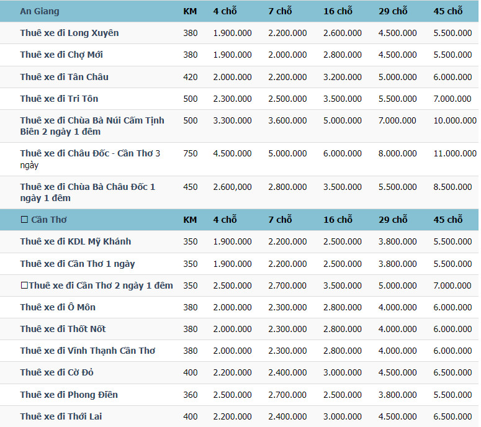Open the Thuê xe đi Thốt Nốt link
Viewport: 481px width, 427px height.
tap(63, 329)
